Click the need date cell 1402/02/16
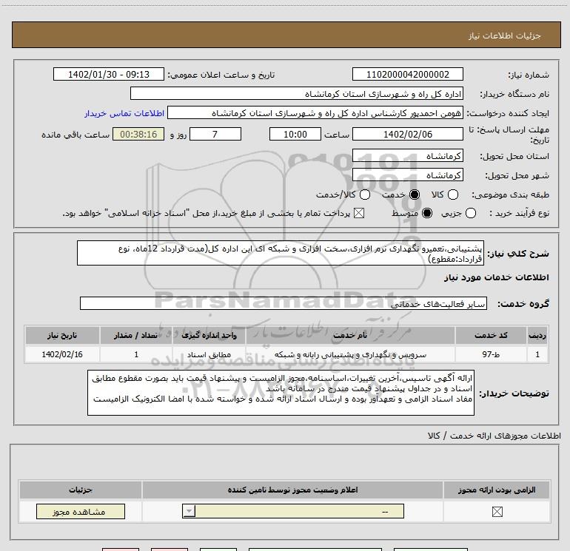 coord(62,354)
